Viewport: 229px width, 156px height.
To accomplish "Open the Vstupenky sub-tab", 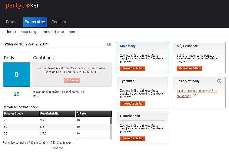I will point(29,32).
